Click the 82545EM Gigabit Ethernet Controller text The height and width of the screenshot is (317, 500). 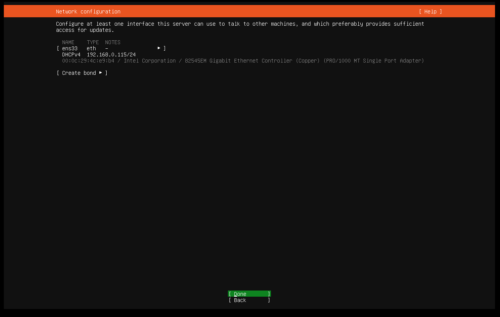pos(239,61)
